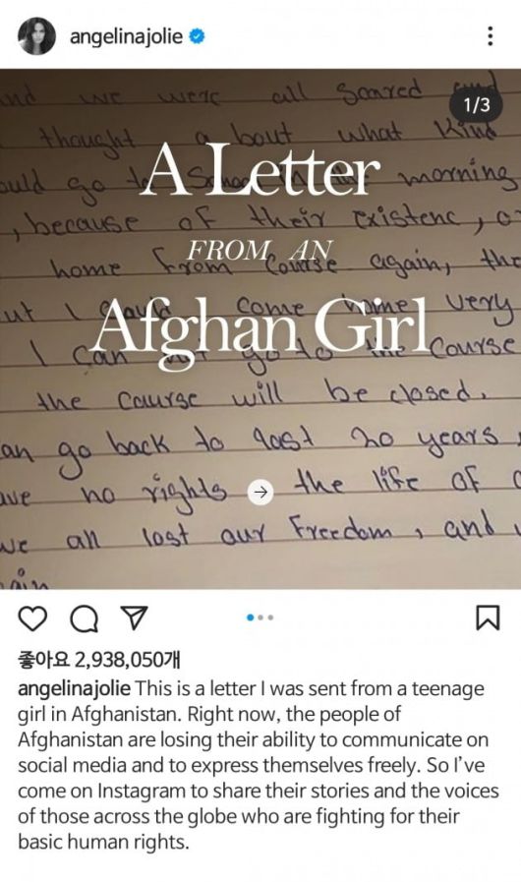Tap the "A Letter" title on the image

pyautogui.click(x=260, y=171)
